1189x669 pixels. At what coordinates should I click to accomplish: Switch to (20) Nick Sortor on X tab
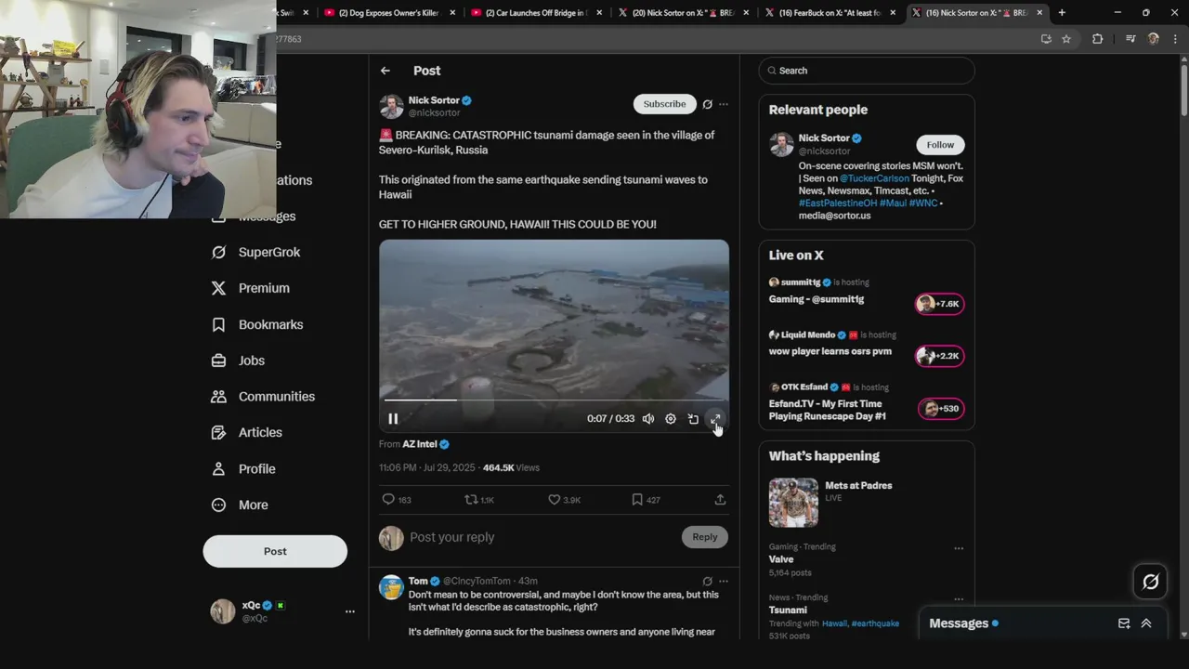coord(685,13)
